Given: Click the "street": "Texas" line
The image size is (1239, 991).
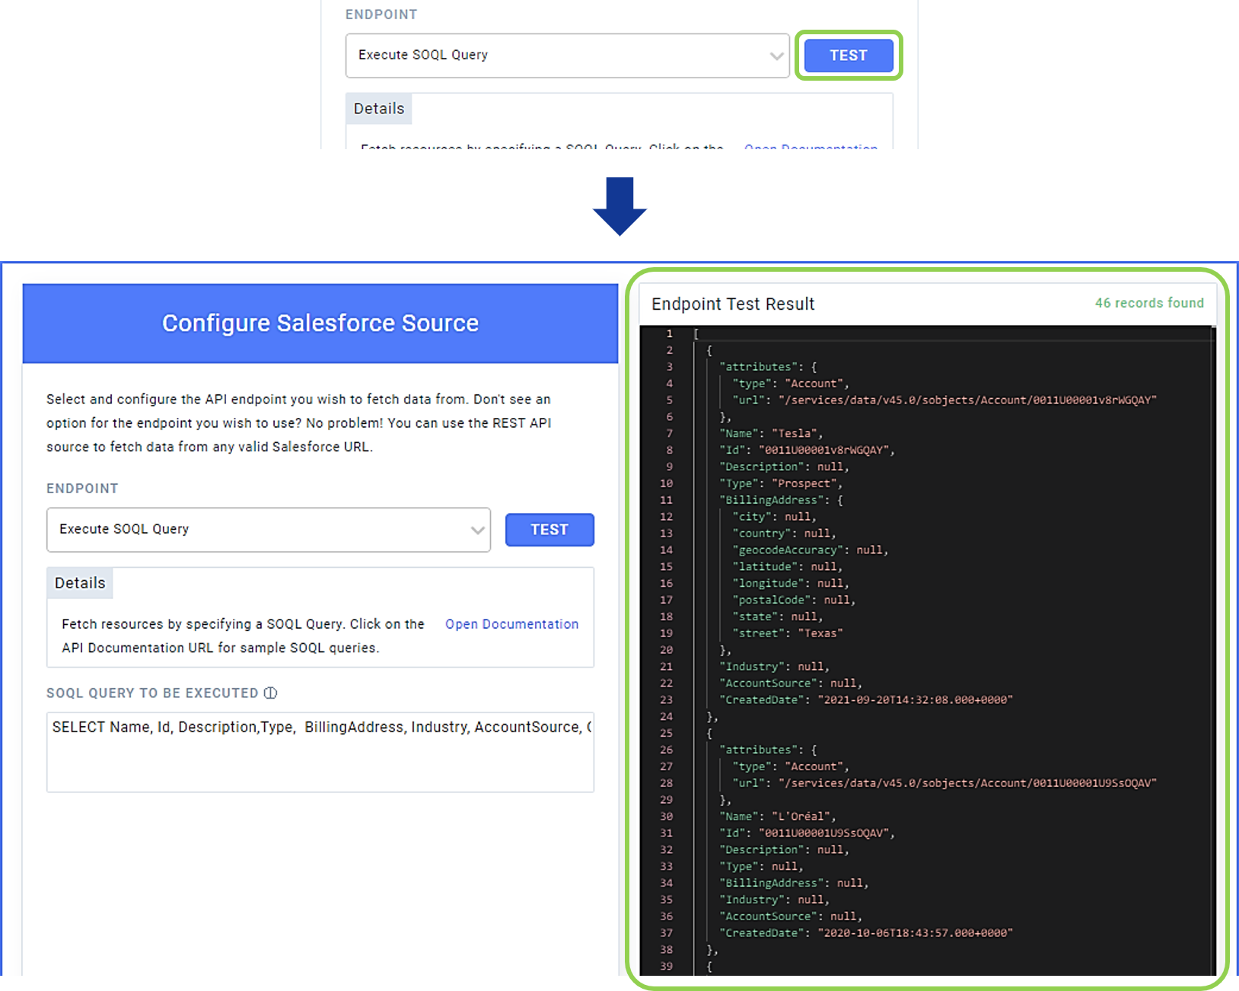Looking at the screenshot, I should [787, 633].
